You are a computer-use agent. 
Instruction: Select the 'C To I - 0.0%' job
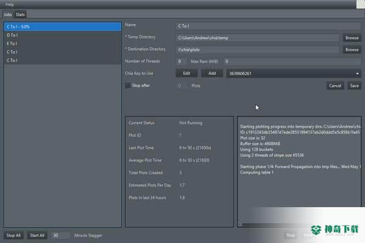(63, 27)
